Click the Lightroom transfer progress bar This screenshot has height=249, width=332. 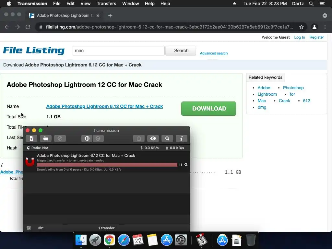point(107,165)
